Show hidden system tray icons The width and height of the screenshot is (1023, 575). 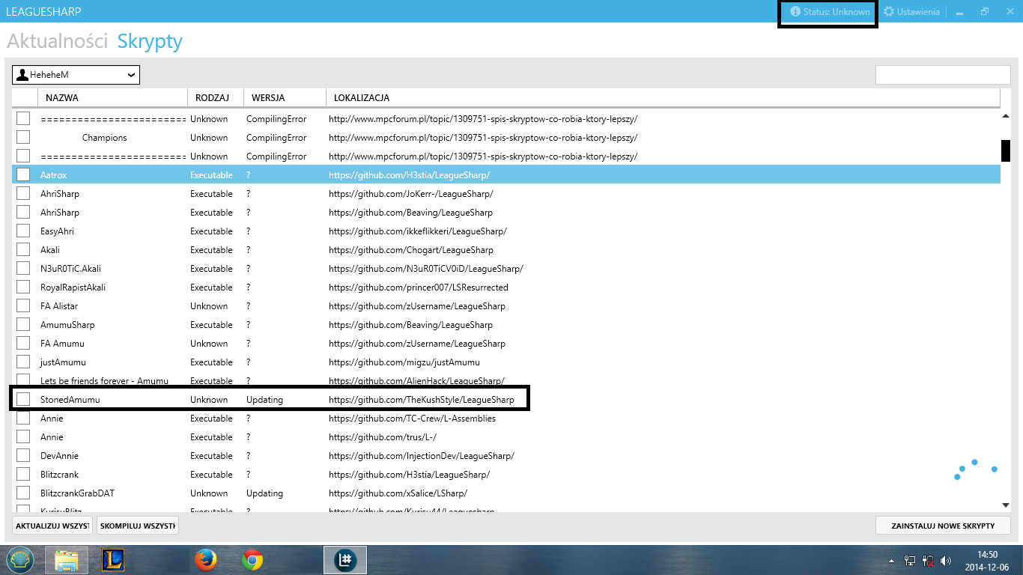click(x=892, y=560)
